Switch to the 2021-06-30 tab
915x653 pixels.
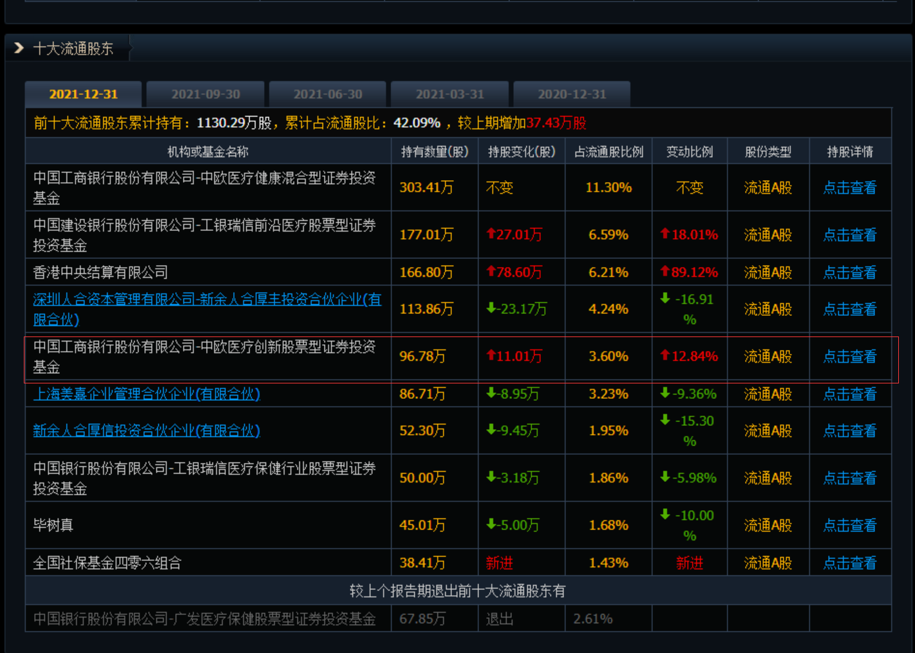328,95
